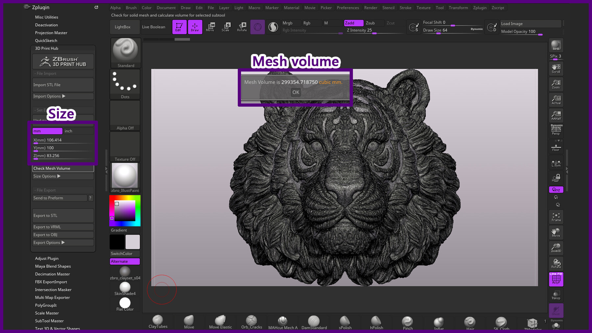
Task: Toggle the Floor grid icon
Action: click(x=556, y=148)
